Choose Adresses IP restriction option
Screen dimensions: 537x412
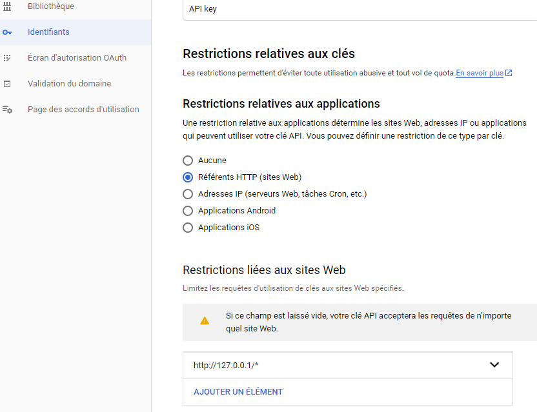pyautogui.click(x=188, y=194)
